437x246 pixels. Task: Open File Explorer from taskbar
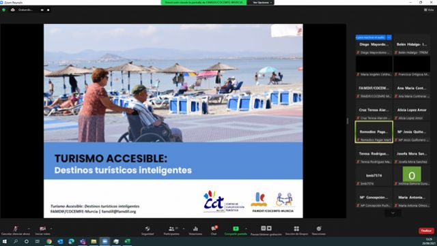(94, 241)
